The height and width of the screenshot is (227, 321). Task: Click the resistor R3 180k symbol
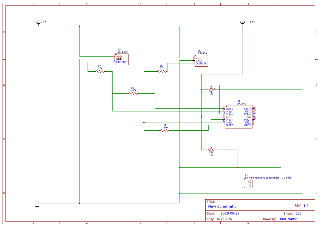click(x=132, y=93)
